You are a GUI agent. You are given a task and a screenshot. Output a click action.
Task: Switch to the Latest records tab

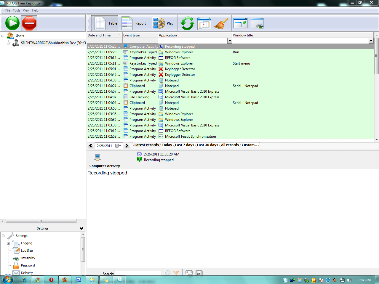coord(146,145)
